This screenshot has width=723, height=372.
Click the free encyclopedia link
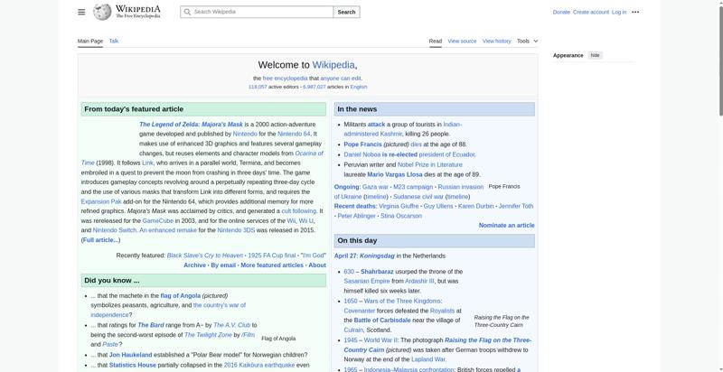click(285, 79)
